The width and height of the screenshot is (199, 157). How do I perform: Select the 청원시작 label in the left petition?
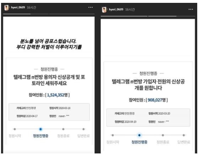pos(15,136)
